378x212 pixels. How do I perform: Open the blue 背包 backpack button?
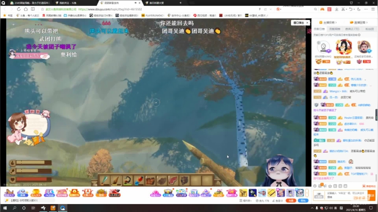click(x=303, y=200)
